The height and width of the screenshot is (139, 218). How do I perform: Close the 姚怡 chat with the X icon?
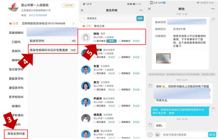pyautogui.click(x=149, y=9)
